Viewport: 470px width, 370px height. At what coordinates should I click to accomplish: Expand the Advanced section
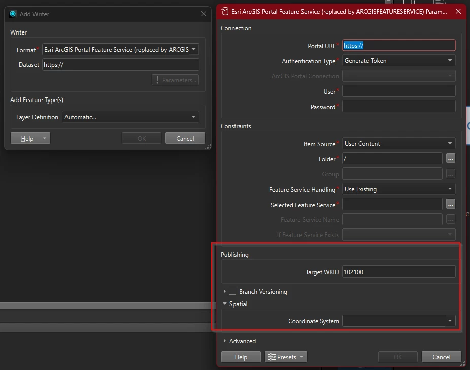(x=224, y=341)
